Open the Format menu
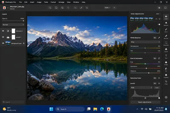The image size is (170, 113). [53, 2]
